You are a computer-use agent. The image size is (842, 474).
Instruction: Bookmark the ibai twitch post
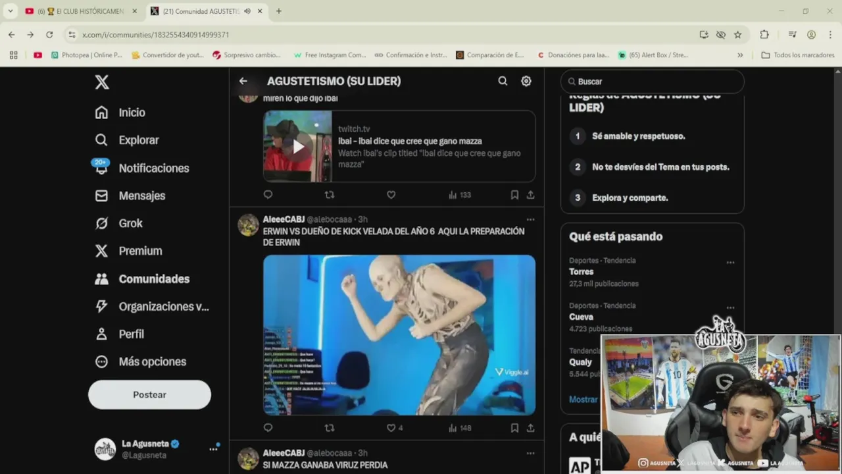[x=514, y=195]
